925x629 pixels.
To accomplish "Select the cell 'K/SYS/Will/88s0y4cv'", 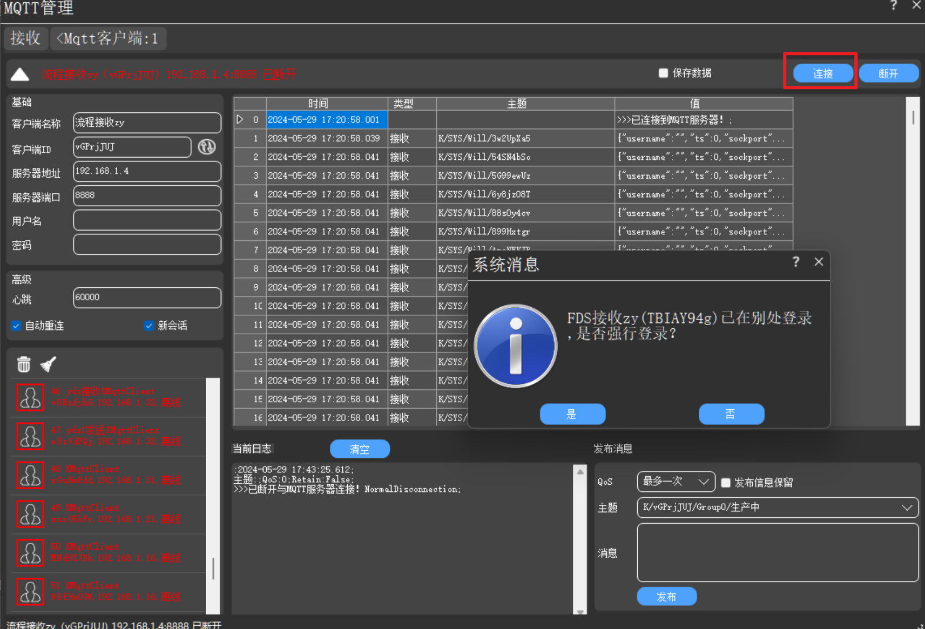I will tap(525, 213).
